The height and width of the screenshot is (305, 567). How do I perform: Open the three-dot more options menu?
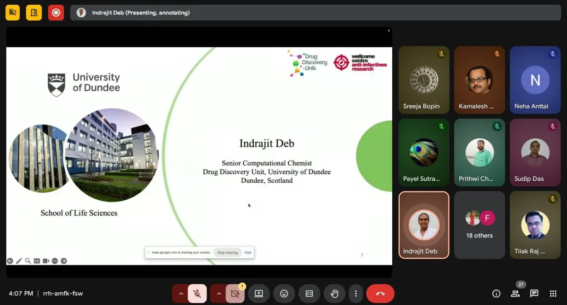[x=355, y=294]
